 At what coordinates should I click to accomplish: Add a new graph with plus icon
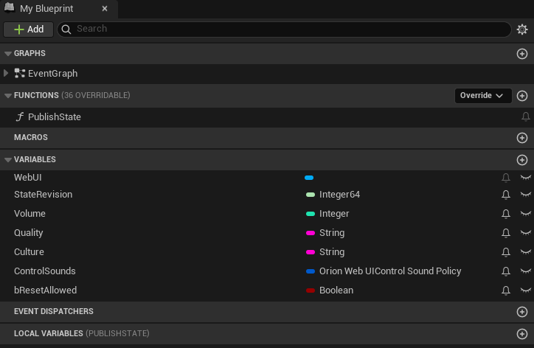(522, 54)
